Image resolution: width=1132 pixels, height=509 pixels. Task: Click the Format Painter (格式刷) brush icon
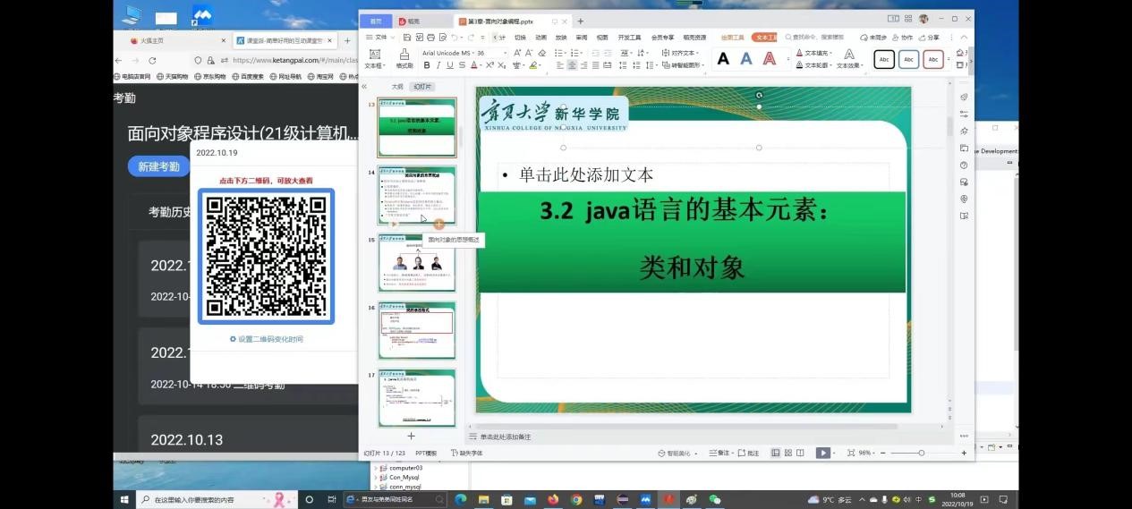pyautogui.click(x=404, y=58)
